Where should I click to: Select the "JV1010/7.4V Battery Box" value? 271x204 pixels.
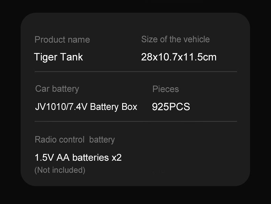click(x=86, y=107)
